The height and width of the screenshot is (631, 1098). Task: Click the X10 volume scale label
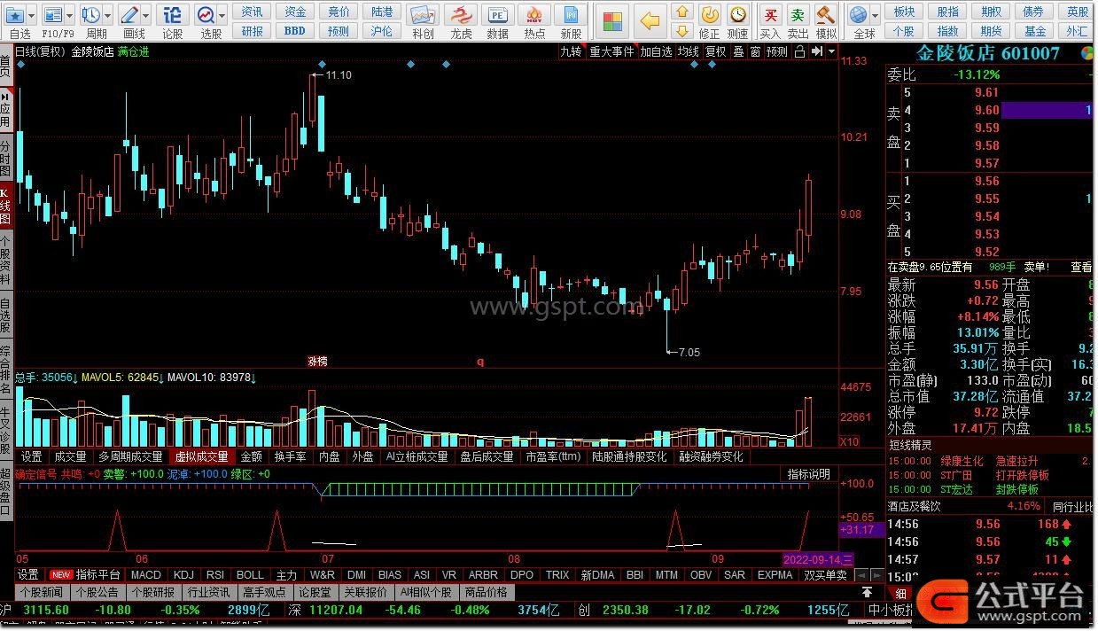pyautogui.click(x=849, y=441)
